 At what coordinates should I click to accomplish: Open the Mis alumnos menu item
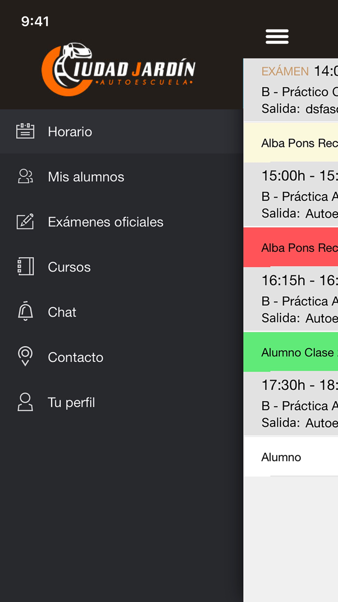[x=122, y=176]
